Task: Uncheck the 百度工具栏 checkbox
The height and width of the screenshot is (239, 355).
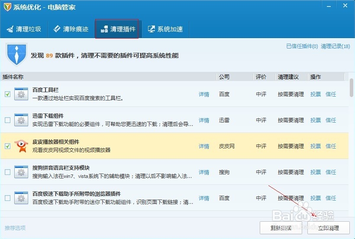Action: click(x=7, y=94)
